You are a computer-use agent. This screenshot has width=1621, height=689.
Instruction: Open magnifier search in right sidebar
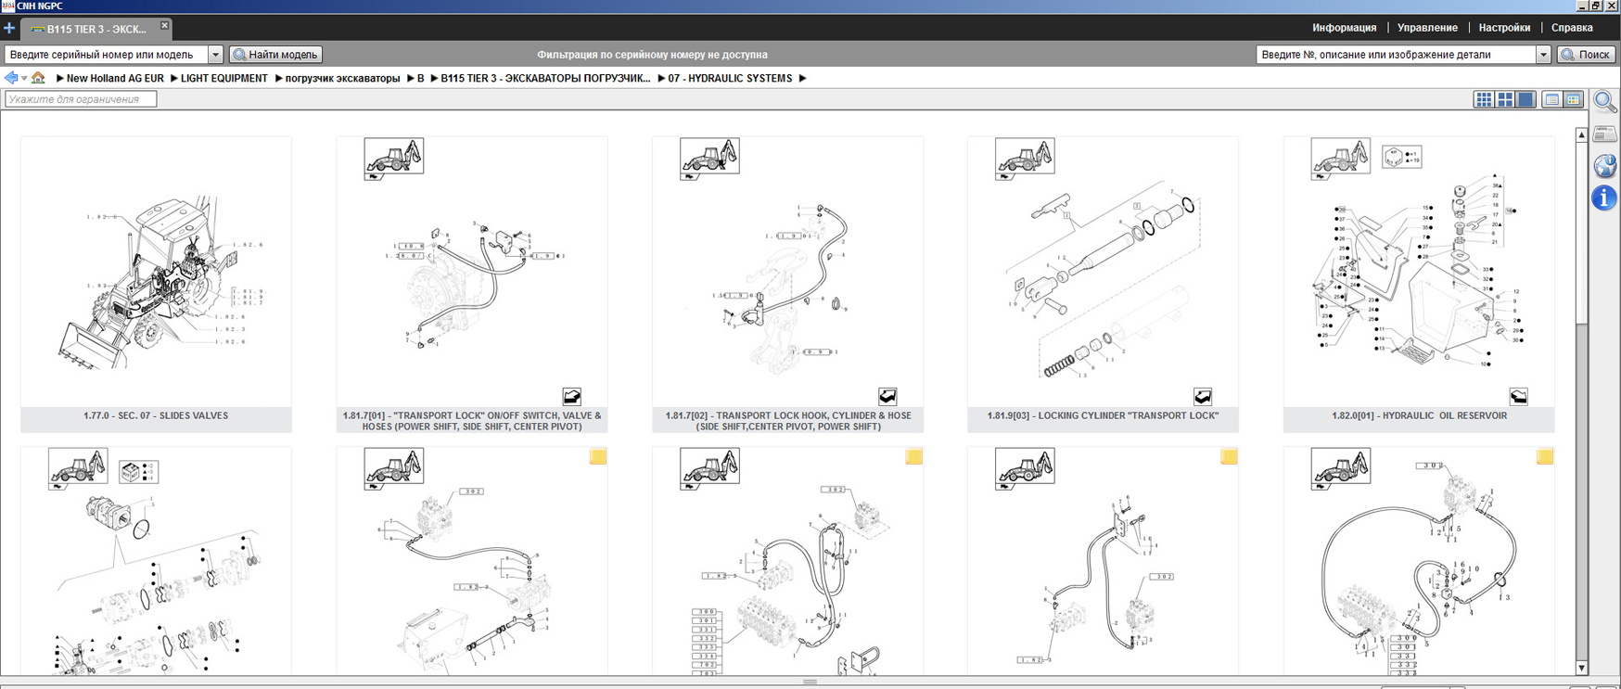pos(1604,102)
